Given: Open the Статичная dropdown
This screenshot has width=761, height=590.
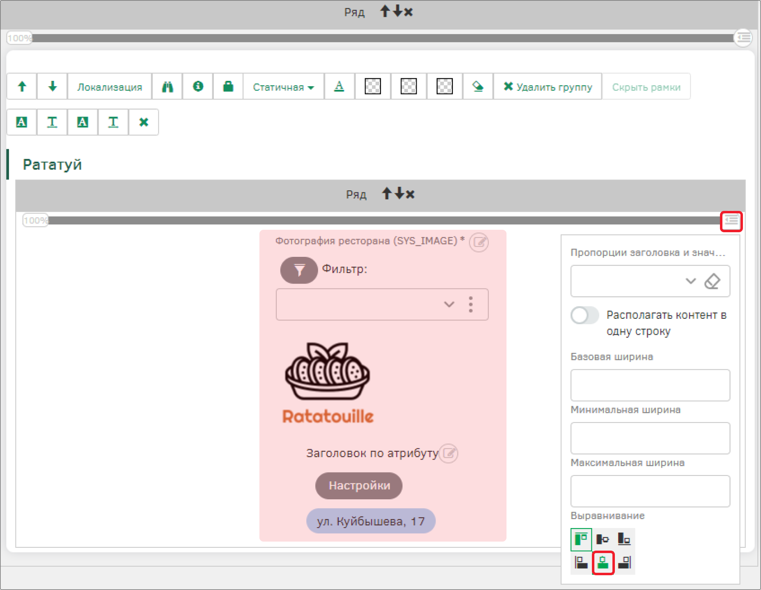Looking at the screenshot, I should pyautogui.click(x=283, y=87).
